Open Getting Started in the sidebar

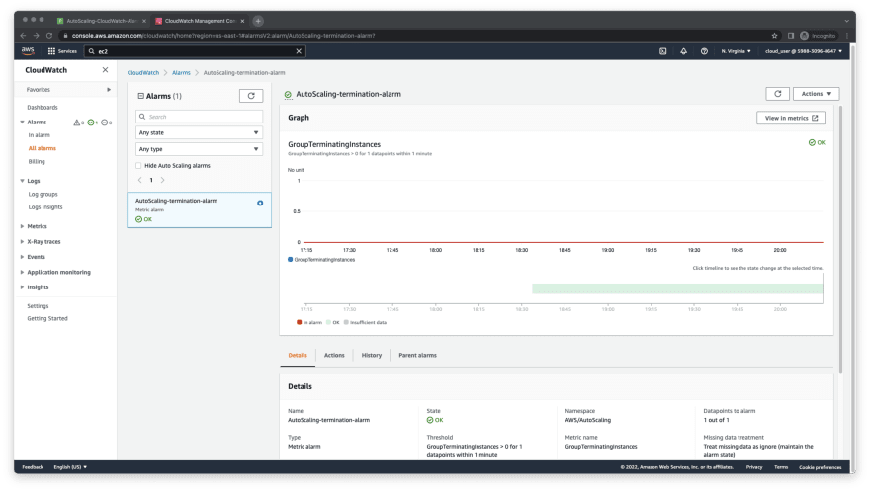pyautogui.click(x=47, y=319)
